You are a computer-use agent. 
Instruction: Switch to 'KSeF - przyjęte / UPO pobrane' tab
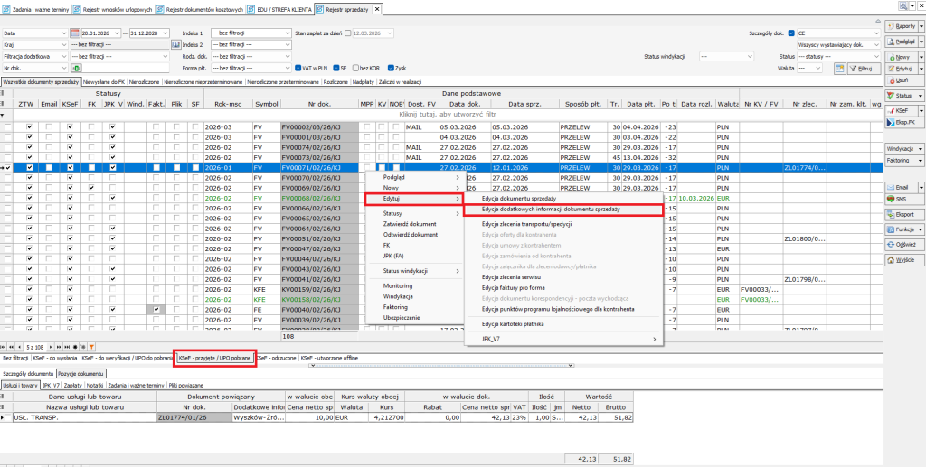[x=214, y=359]
